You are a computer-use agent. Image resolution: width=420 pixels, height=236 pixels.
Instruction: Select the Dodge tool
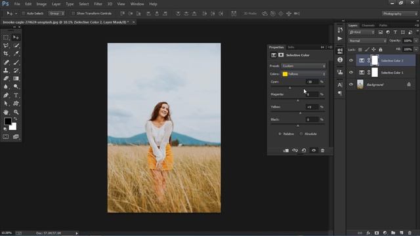click(x=16, y=87)
